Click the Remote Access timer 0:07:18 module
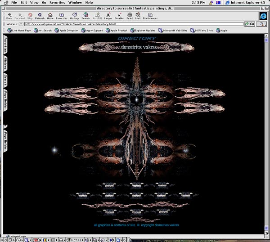The image size is (270, 242). click(74, 240)
